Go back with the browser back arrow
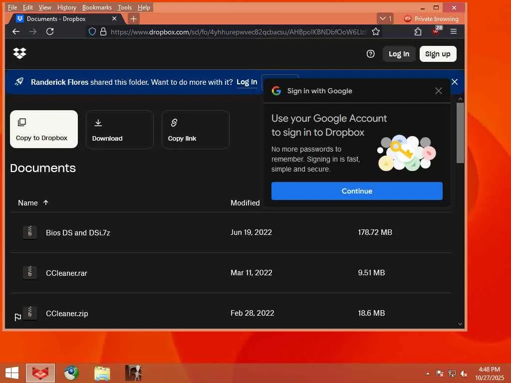This screenshot has height=383, width=511. coord(16,31)
